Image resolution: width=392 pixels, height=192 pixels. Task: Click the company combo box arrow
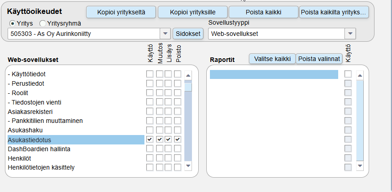(165, 34)
